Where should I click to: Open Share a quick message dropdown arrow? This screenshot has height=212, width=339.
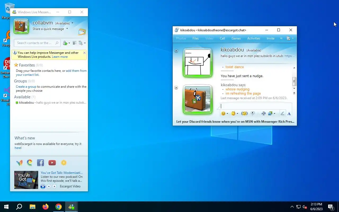point(67,29)
